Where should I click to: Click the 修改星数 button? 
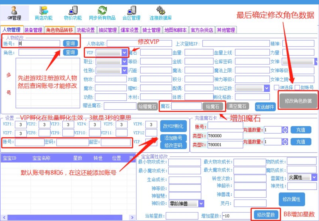click(266, 215)
